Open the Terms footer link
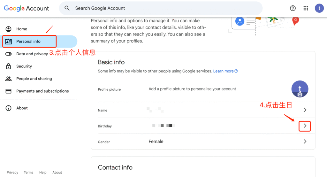The image size is (327, 177). coord(28,173)
